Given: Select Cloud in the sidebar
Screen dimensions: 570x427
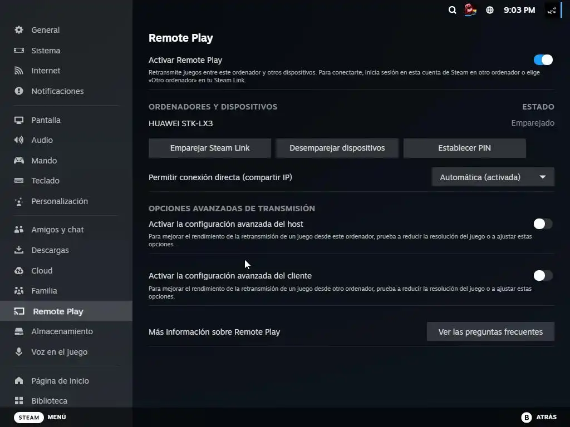Looking at the screenshot, I should [66, 271].
